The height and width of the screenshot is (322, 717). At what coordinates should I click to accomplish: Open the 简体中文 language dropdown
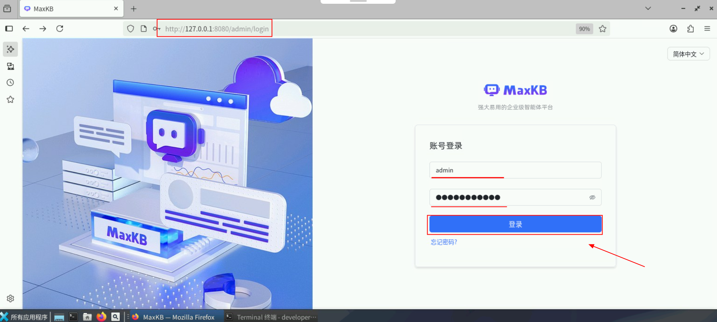(688, 54)
